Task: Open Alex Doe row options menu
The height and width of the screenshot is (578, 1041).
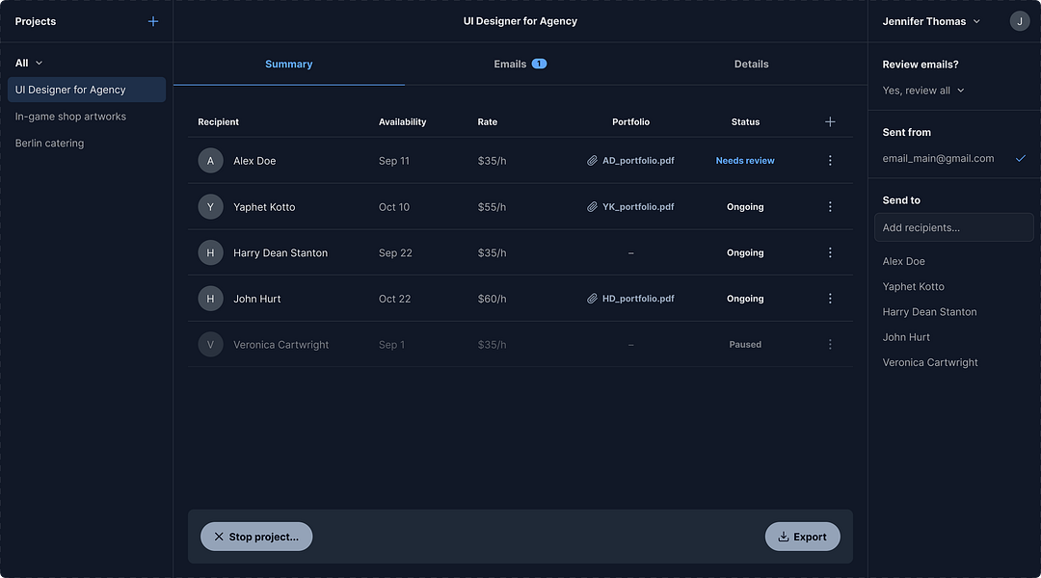Action: click(x=830, y=161)
